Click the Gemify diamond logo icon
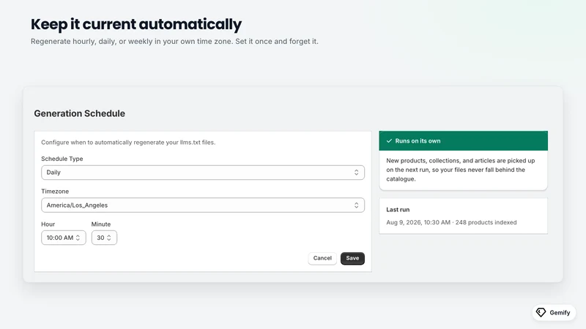 pos(541,313)
